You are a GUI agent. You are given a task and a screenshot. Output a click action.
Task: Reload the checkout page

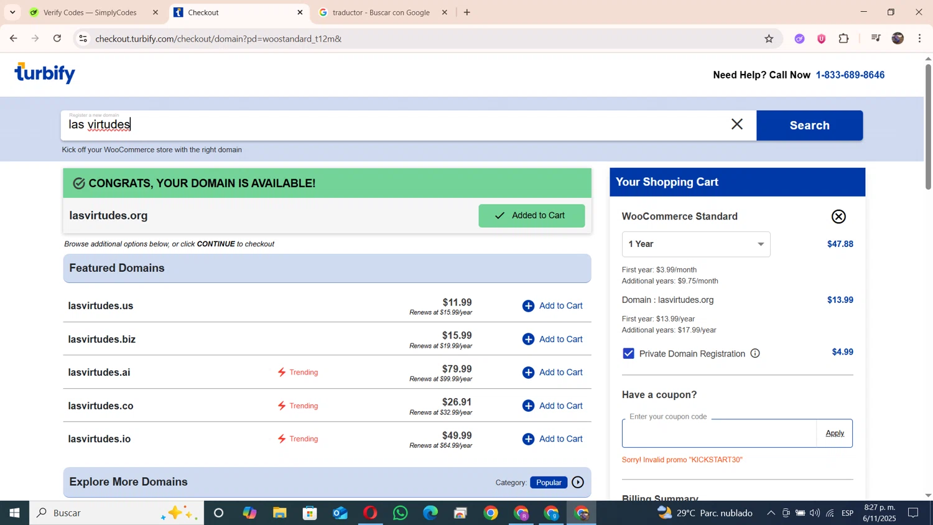coord(57,39)
